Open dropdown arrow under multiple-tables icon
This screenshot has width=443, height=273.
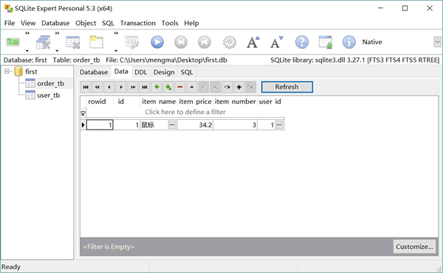pyautogui.click(x=57, y=51)
